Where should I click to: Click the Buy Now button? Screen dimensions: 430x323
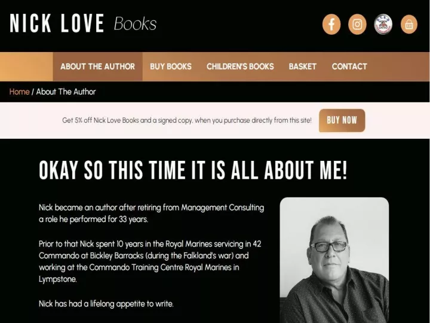click(x=342, y=120)
